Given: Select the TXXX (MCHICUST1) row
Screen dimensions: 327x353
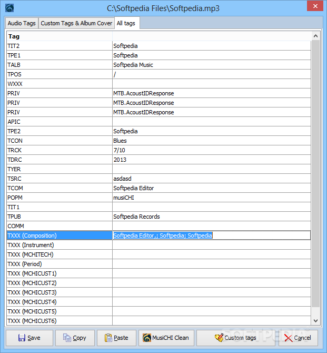Looking at the screenshot, I should pyautogui.click(x=158, y=273).
